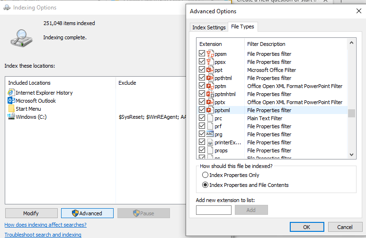
Task: Open Troubleshoot search and indexing link
Action: 43,235
